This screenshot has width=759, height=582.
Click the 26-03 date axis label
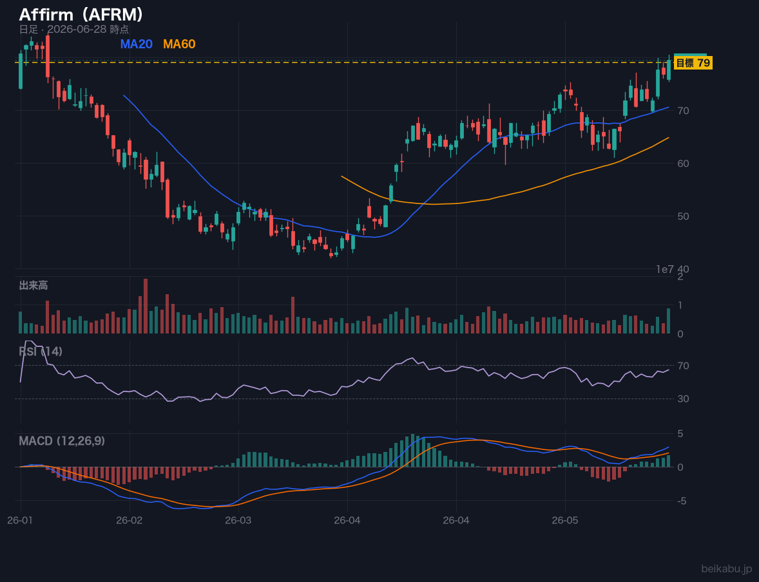(x=238, y=521)
